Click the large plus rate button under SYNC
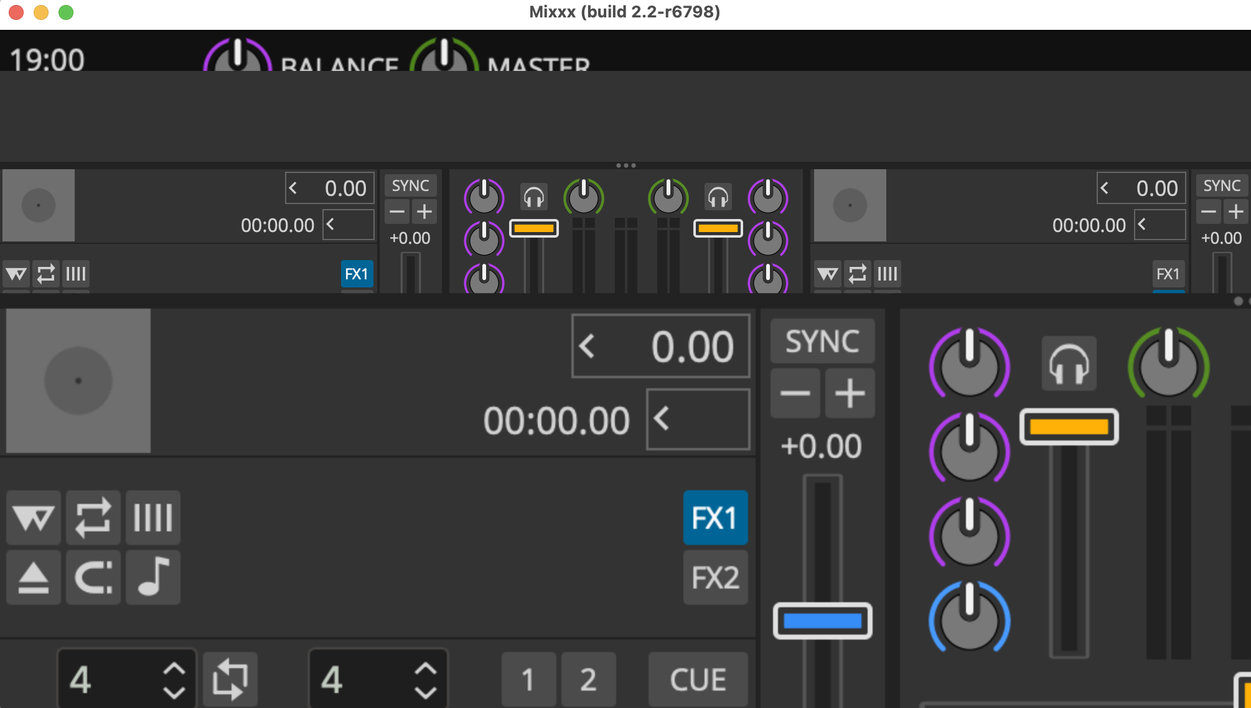1251x708 pixels. pos(850,393)
